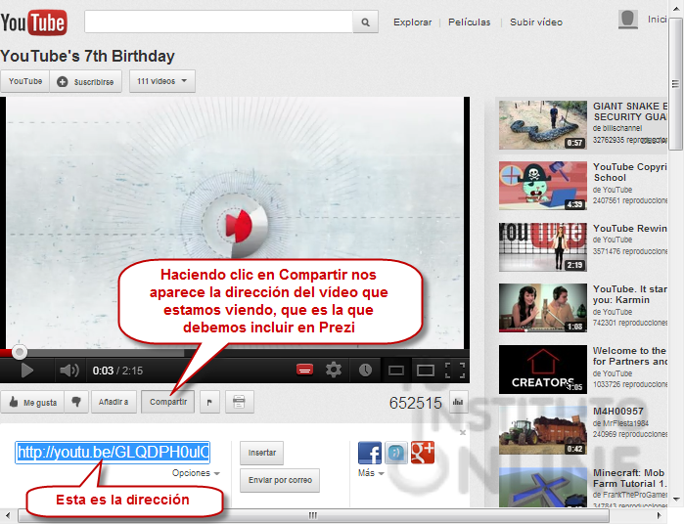The image size is (684, 524).
Task: Enter fullscreen with the fullscreen icon
Action: pyautogui.click(x=455, y=371)
